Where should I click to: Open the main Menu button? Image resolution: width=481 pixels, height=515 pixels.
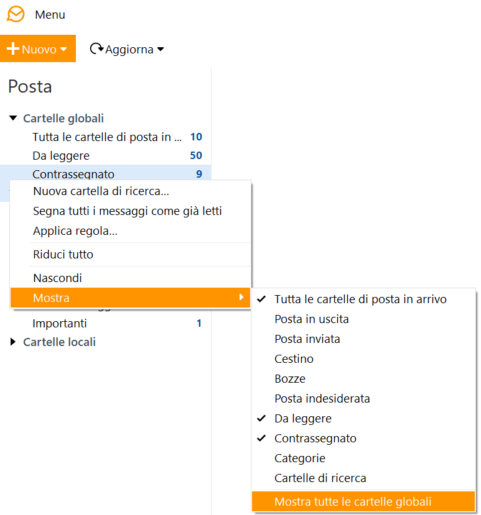[x=50, y=15]
